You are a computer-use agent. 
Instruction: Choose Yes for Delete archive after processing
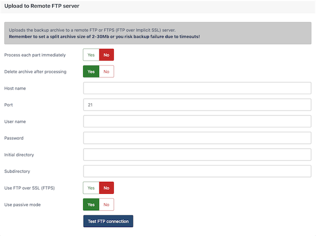coord(91,72)
